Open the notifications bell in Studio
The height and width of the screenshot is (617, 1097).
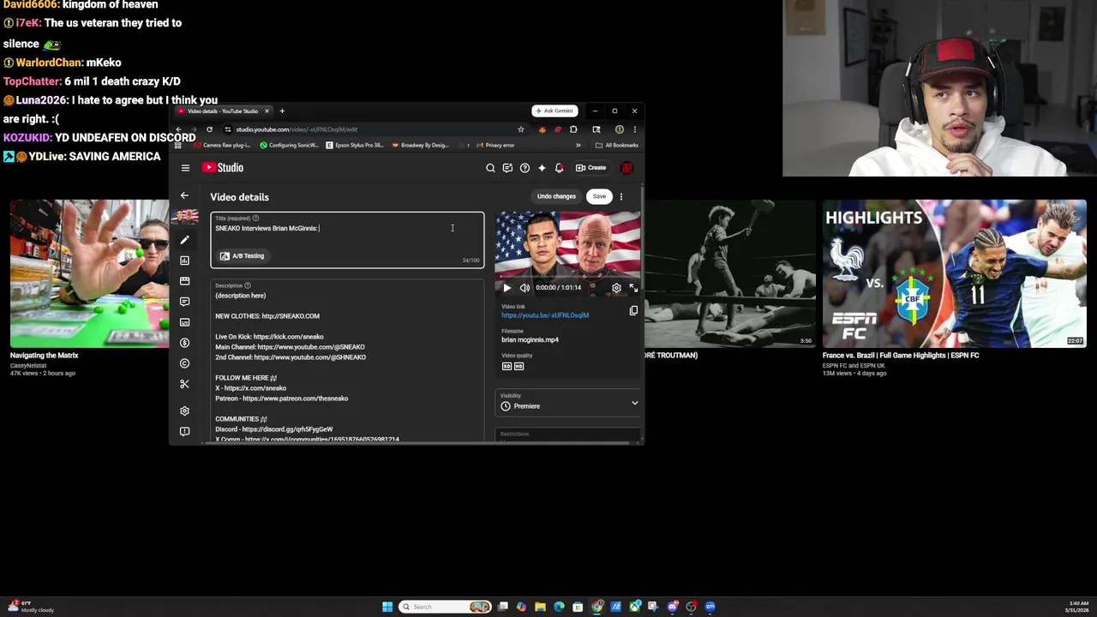pyautogui.click(x=559, y=168)
